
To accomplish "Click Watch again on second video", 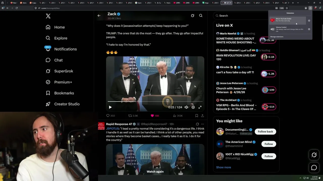I will tap(155, 171).
